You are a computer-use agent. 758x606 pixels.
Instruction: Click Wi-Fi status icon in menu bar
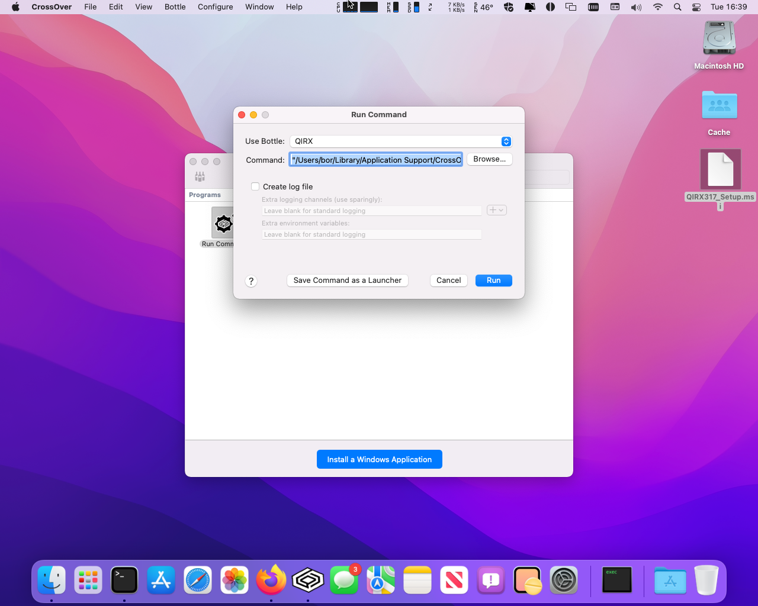[x=657, y=7]
